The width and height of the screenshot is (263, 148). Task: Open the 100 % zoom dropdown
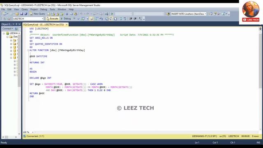(x=32, y=132)
